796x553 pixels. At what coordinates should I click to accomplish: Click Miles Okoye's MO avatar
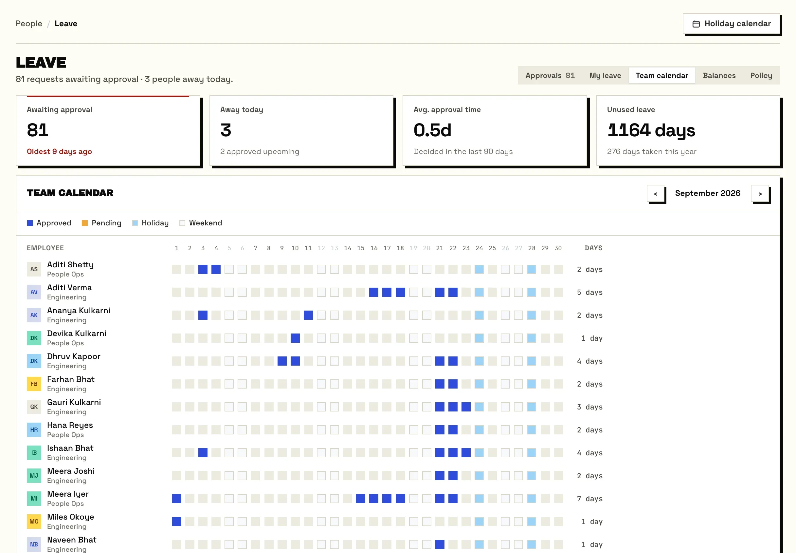click(34, 522)
